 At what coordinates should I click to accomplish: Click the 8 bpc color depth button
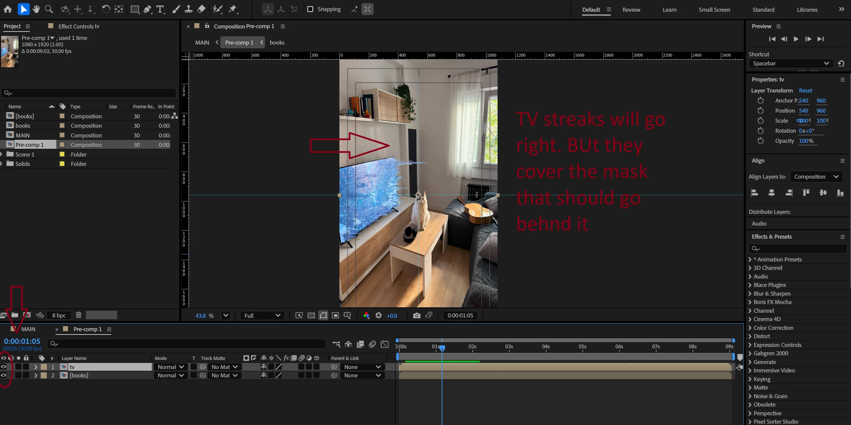click(x=59, y=315)
